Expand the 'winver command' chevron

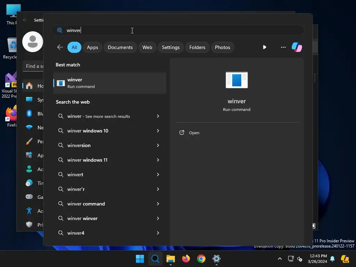click(158, 204)
